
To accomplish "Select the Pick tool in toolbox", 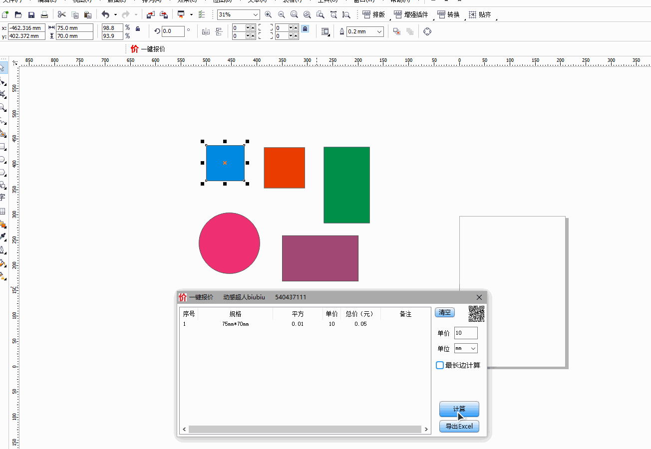I will 2,68.
